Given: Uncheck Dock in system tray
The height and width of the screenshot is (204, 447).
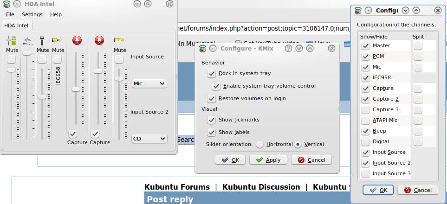Looking at the screenshot, I should point(212,73).
